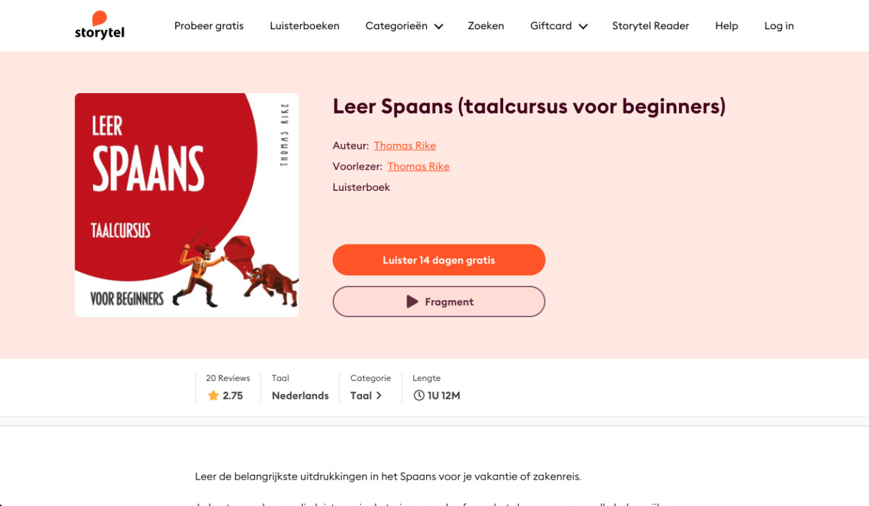Screen dimensions: 869x506
Task: Open the Thomas Rike voorlezer link
Action: 418,166
